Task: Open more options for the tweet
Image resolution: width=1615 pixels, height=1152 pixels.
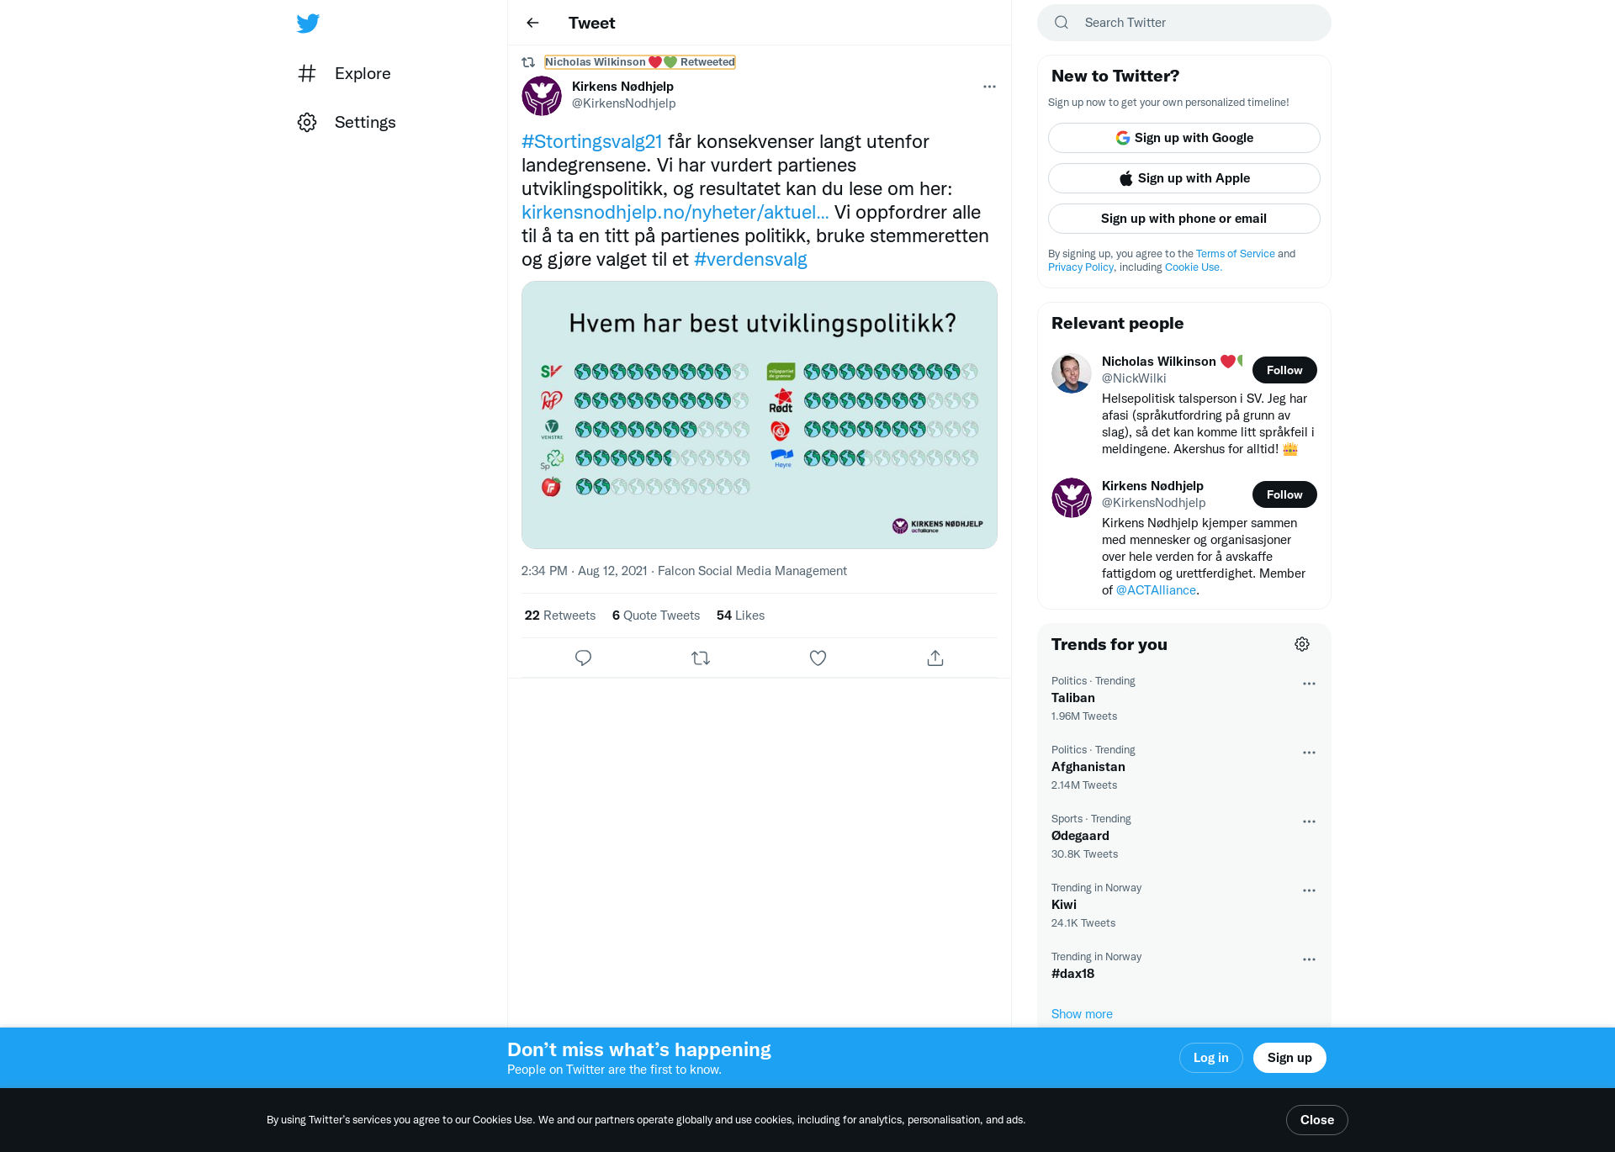Action: click(989, 87)
